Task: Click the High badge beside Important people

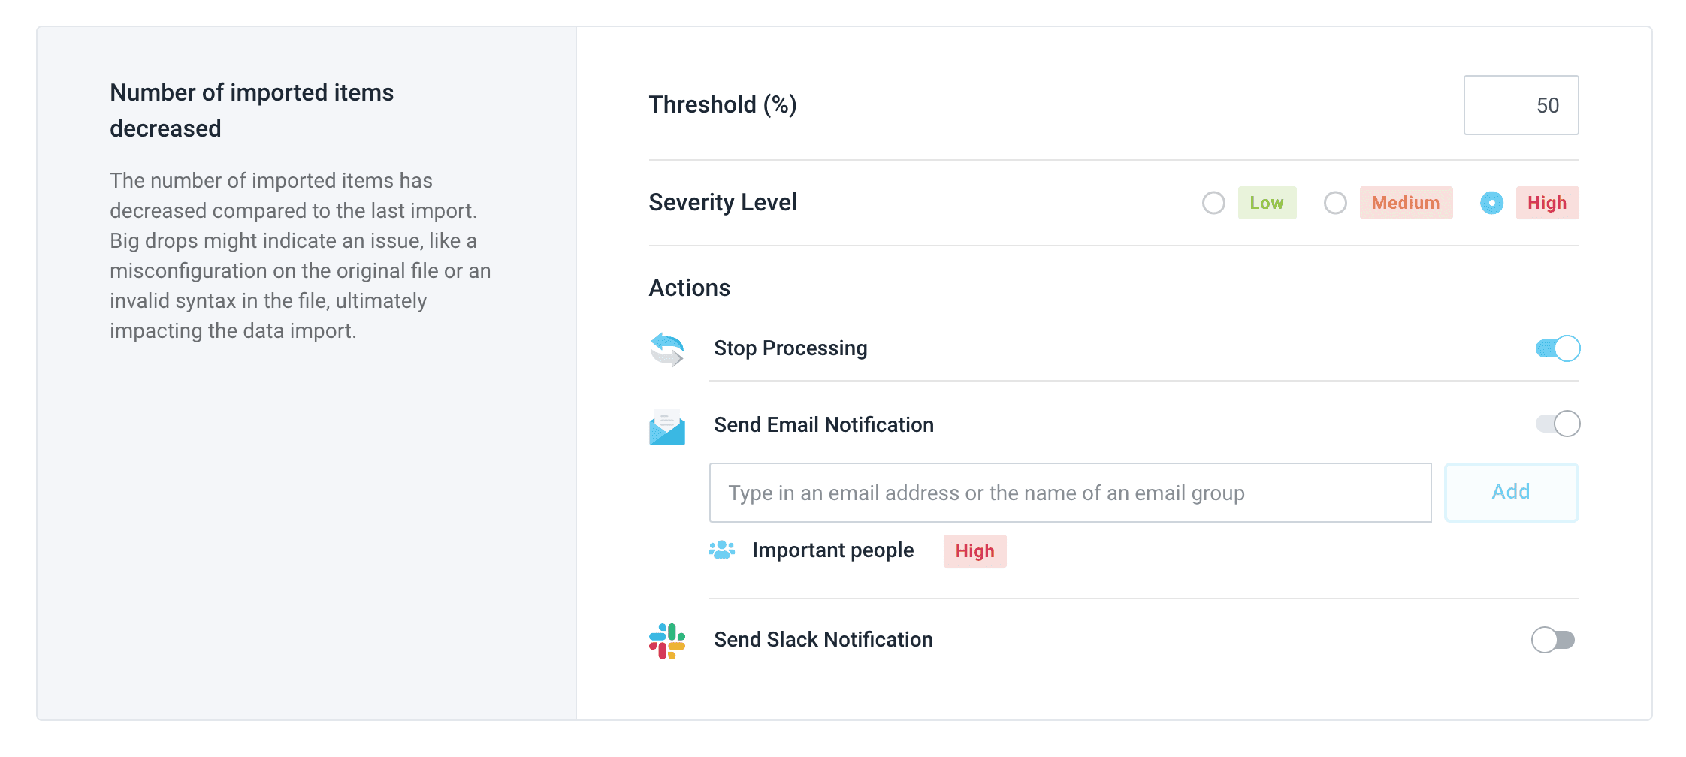Action: pyautogui.click(x=974, y=551)
